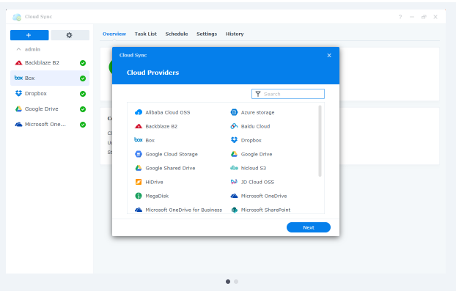Switch to the Task List tab
The height and width of the screenshot is (297, 456).
pyautogui.click(x=145, y=34)
